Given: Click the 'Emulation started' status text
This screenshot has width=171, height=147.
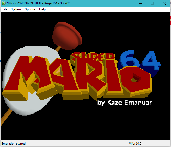Looking at the screenshot, I should coord(13,144).
